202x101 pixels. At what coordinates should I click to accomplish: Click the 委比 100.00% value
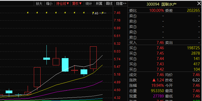point(157,10)
